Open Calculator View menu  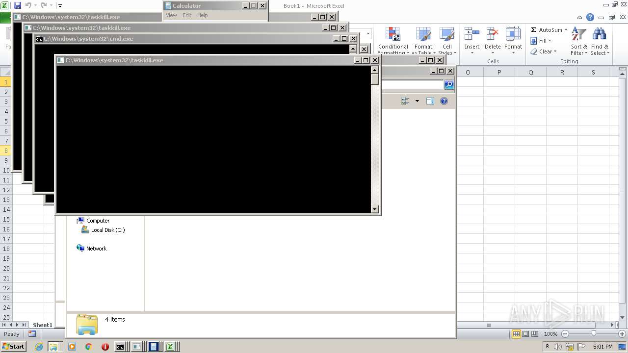tap(171, 15)
